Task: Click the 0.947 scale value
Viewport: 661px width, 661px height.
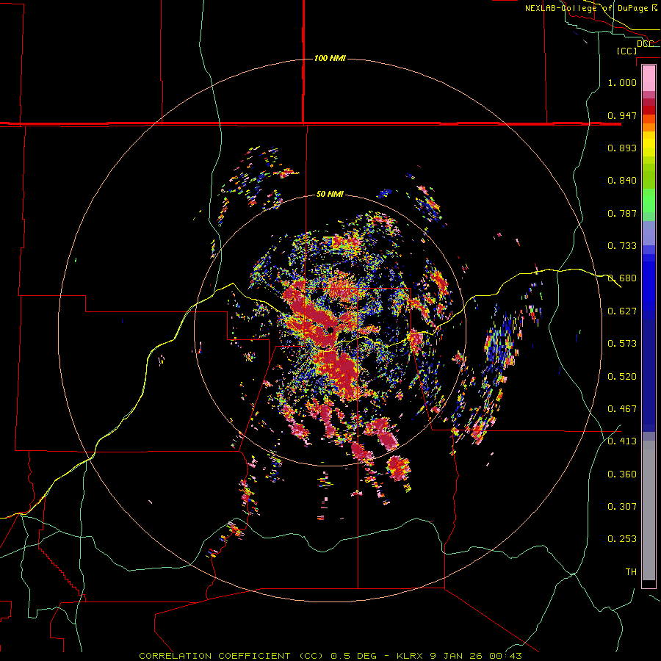Action: (x=622, y=115)
